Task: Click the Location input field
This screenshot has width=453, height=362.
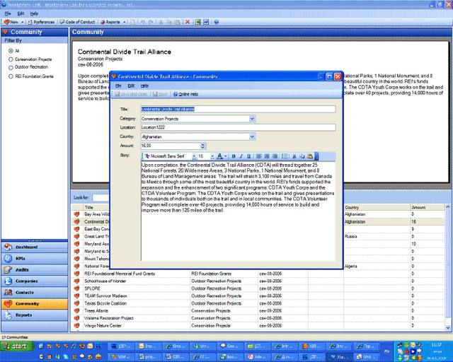Action: coord(239,127)
